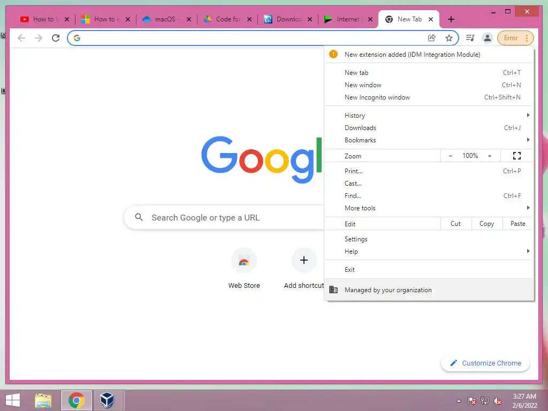Expand the More tools submenu

click(429, 208)
